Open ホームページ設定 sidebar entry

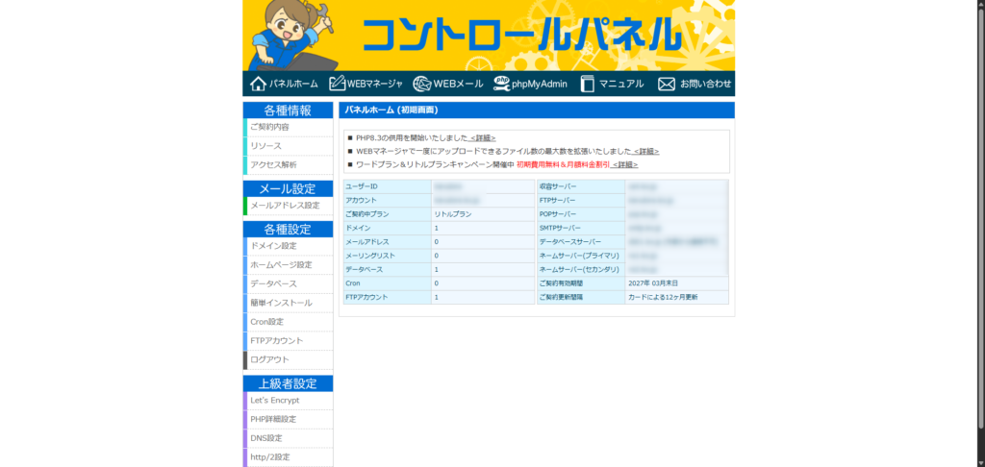pos(289,265)
